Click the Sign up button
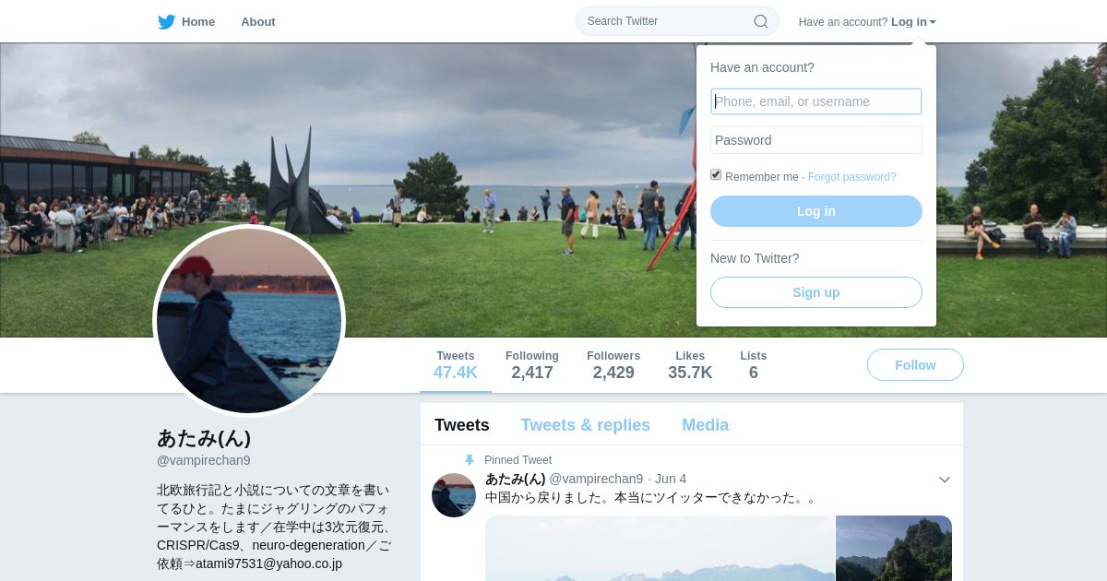Image resolution: width=1107 pixels, height=581 pixels. click(x=816, y=292)
